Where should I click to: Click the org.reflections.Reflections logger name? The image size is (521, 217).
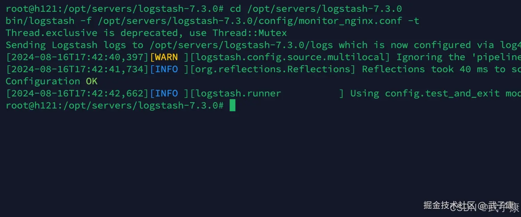pyautogui.click(x=273, y=69)
